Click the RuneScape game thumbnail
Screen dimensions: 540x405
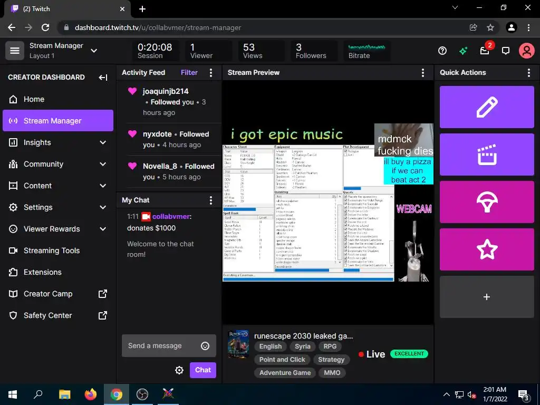pos(238,344)
